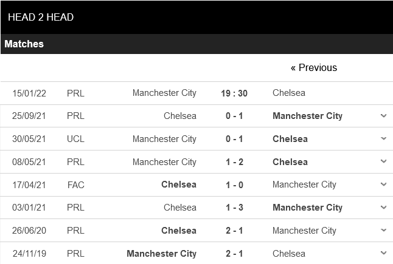Expand the 30/05/21 UCL match chevron
393x264 pixels.
(x=383, y=138)
